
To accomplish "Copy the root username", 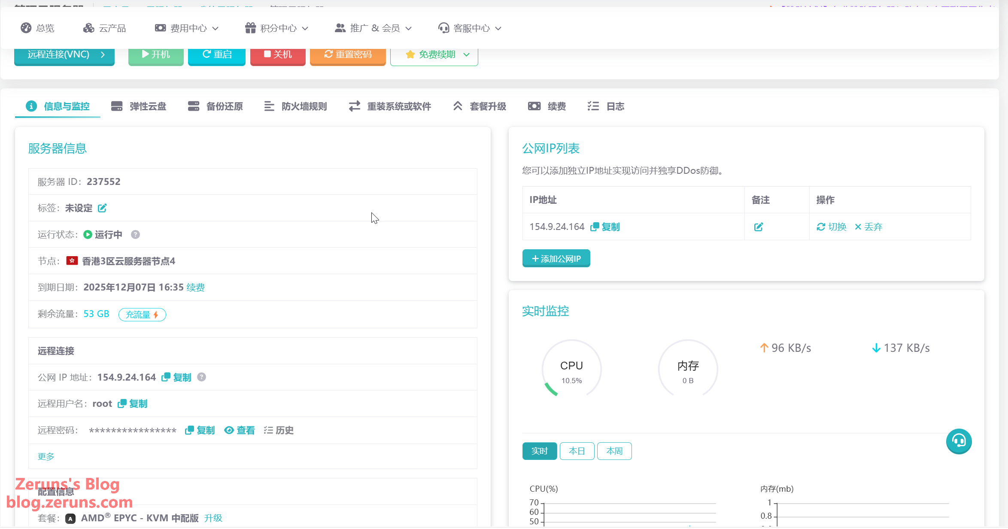I will (x=133, y=404).
